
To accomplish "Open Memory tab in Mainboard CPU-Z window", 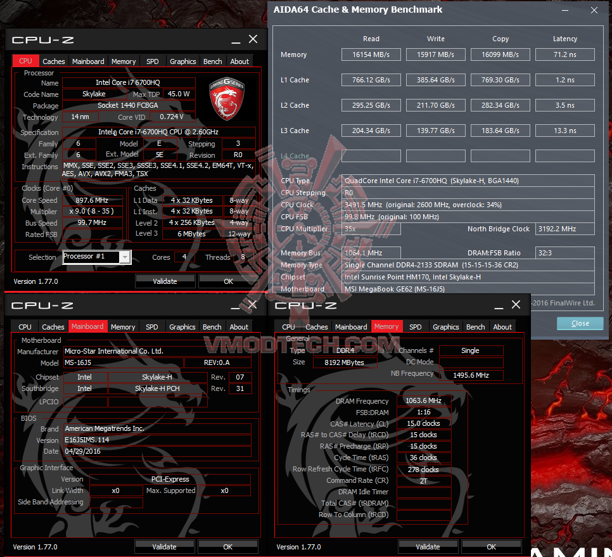I will 123,327.
